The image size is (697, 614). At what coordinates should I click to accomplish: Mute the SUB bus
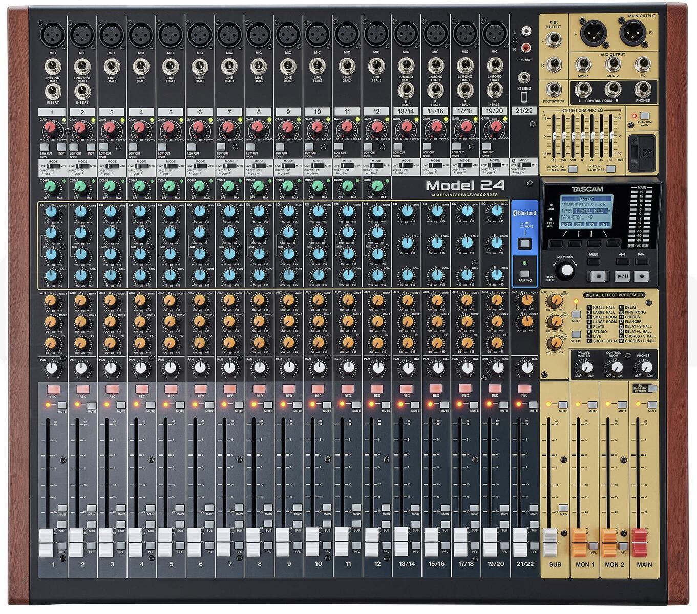point(563,405)
